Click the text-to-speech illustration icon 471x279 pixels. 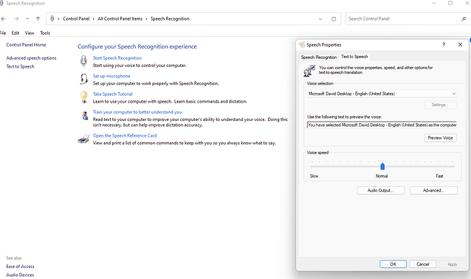point(309,70)
